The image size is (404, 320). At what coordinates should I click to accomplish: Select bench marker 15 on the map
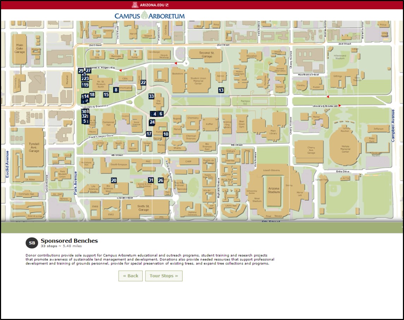coord(106,95)
